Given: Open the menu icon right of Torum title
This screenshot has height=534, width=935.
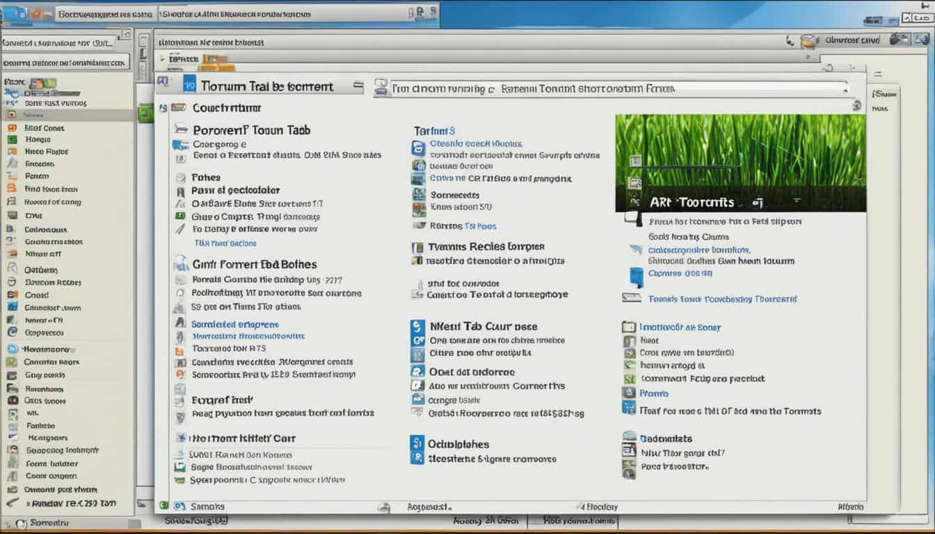Looking at the screenshot, I should (358, 86).
